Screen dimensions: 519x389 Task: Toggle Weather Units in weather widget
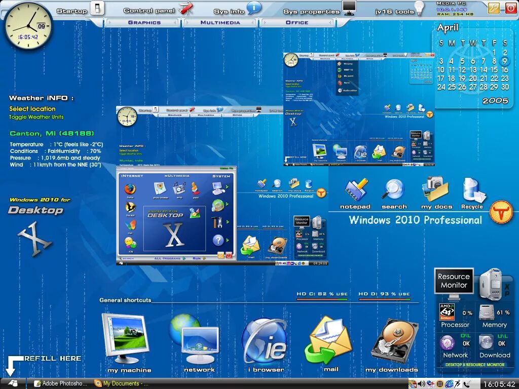(x=36, y=117)
